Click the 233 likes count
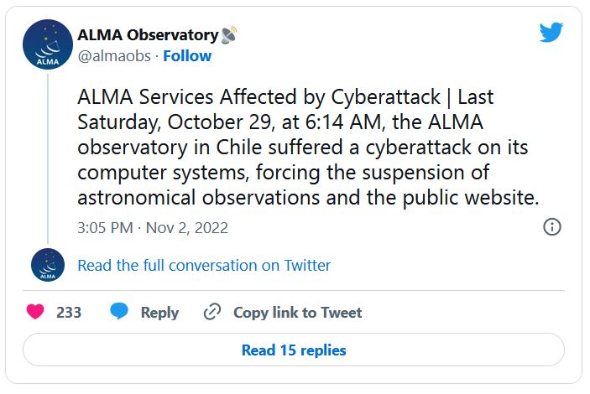 click(x=69, y=313)
